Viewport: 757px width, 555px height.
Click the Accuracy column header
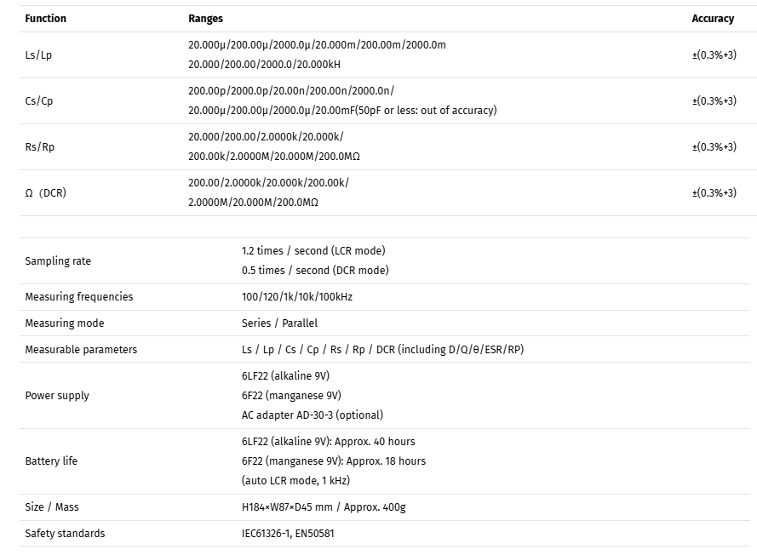(x=713, y=19)
